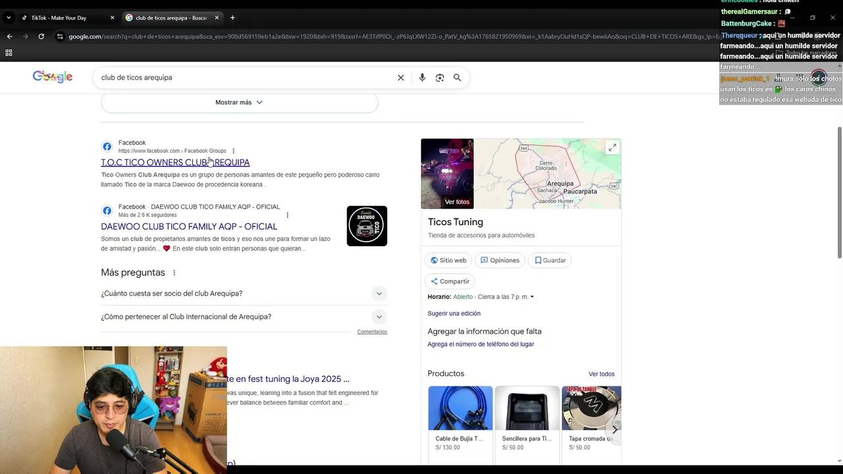Expand question about Club Internacional de Arequipa
The width and height of the screenshot is (843, 474).
(x=244, y=317)
